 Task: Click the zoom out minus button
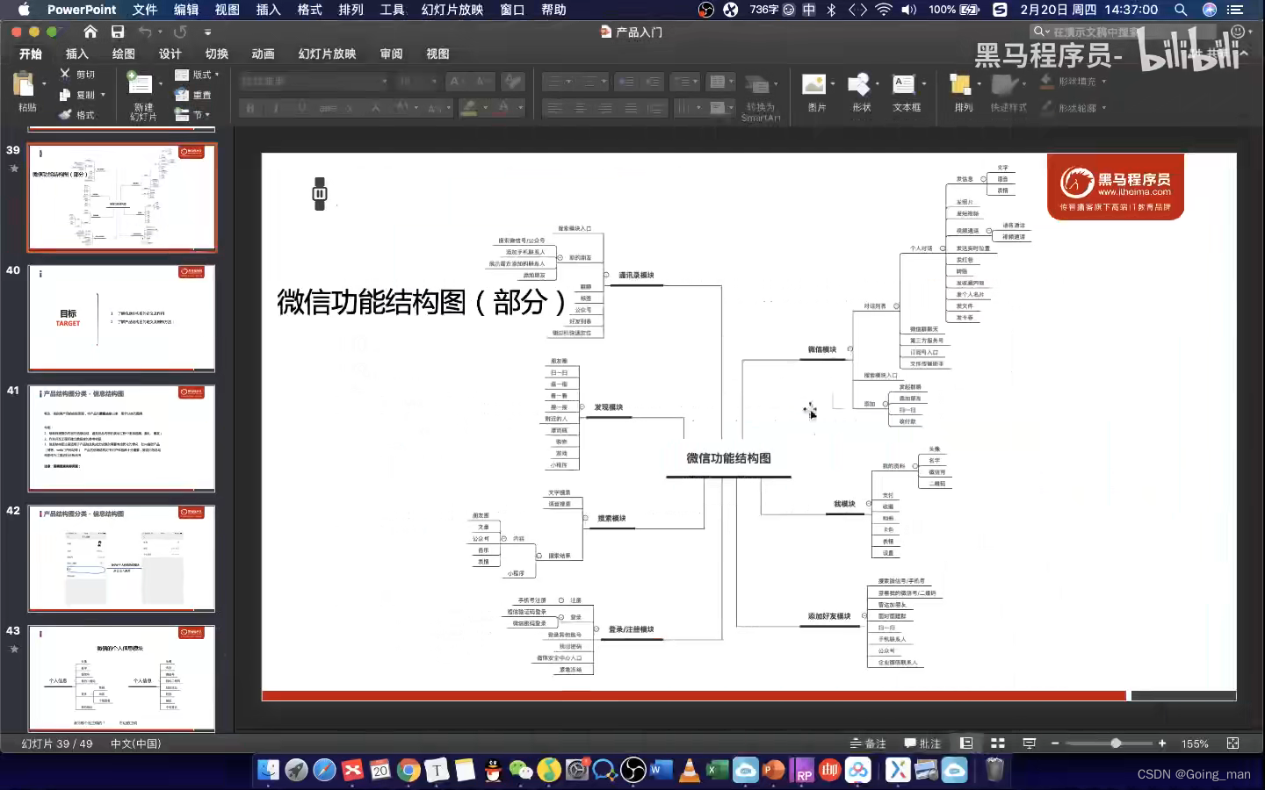(1055, 743)
